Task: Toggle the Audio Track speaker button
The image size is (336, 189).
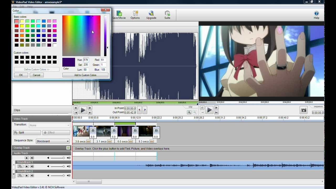Action: pos(32,158)
